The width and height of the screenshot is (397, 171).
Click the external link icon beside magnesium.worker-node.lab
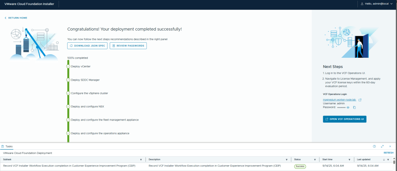(360, 100)
